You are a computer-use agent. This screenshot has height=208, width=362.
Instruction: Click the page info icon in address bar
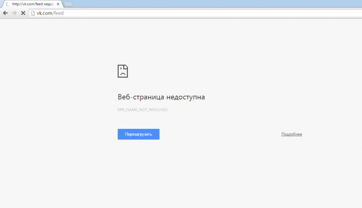coord(33,13)
